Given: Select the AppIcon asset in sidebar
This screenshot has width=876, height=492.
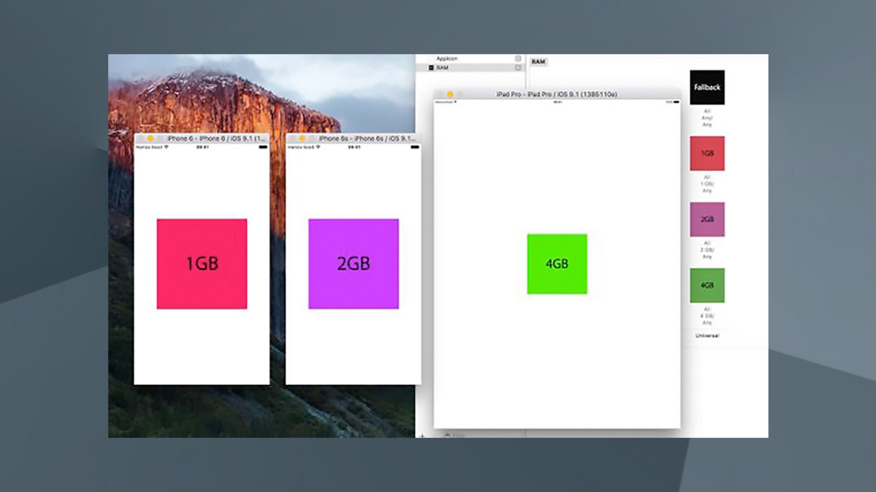Looking at the screenshot, I should 447,59.
